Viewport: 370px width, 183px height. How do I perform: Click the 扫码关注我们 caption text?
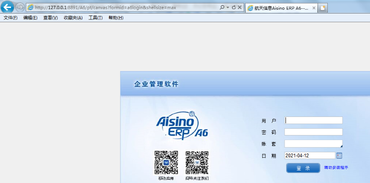pyautogui.click(x=197, y=178)
